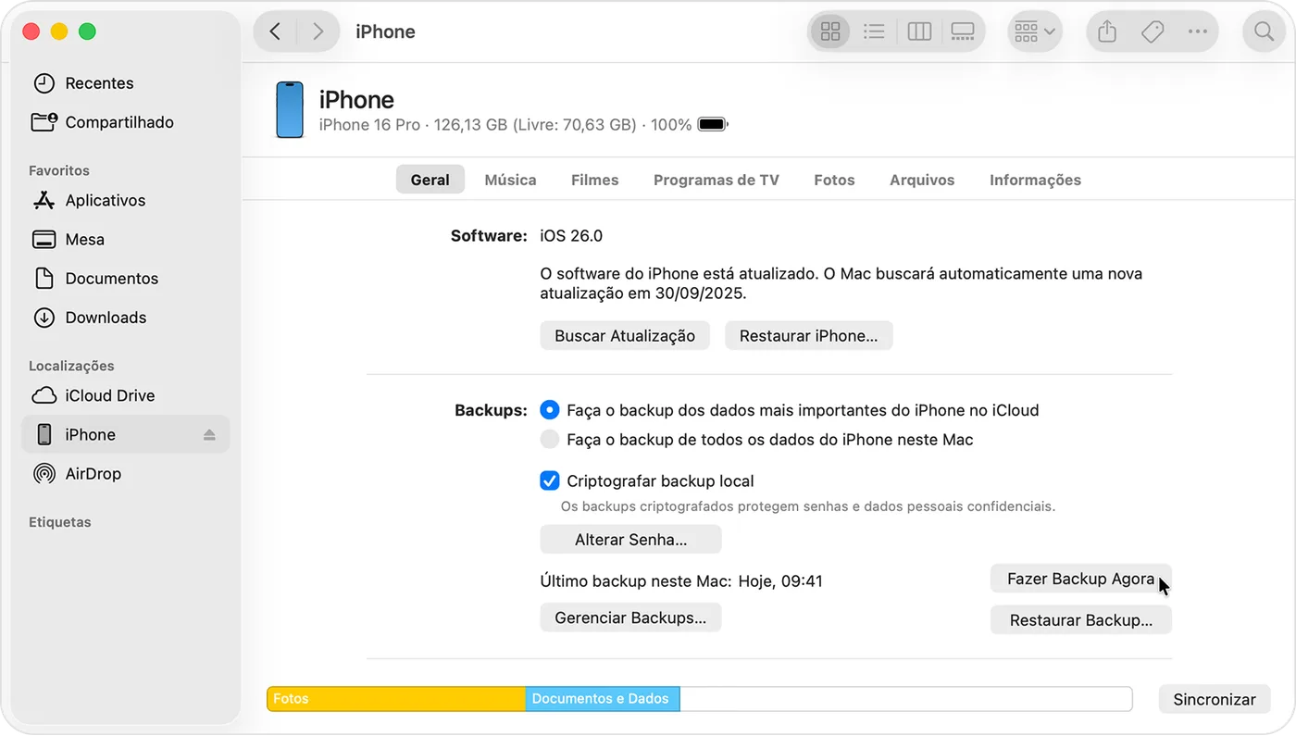Click Fazer Backup Agora button
This screenshot has height=736, width=1296.
pyautogui.click(x=1080, y=579)
